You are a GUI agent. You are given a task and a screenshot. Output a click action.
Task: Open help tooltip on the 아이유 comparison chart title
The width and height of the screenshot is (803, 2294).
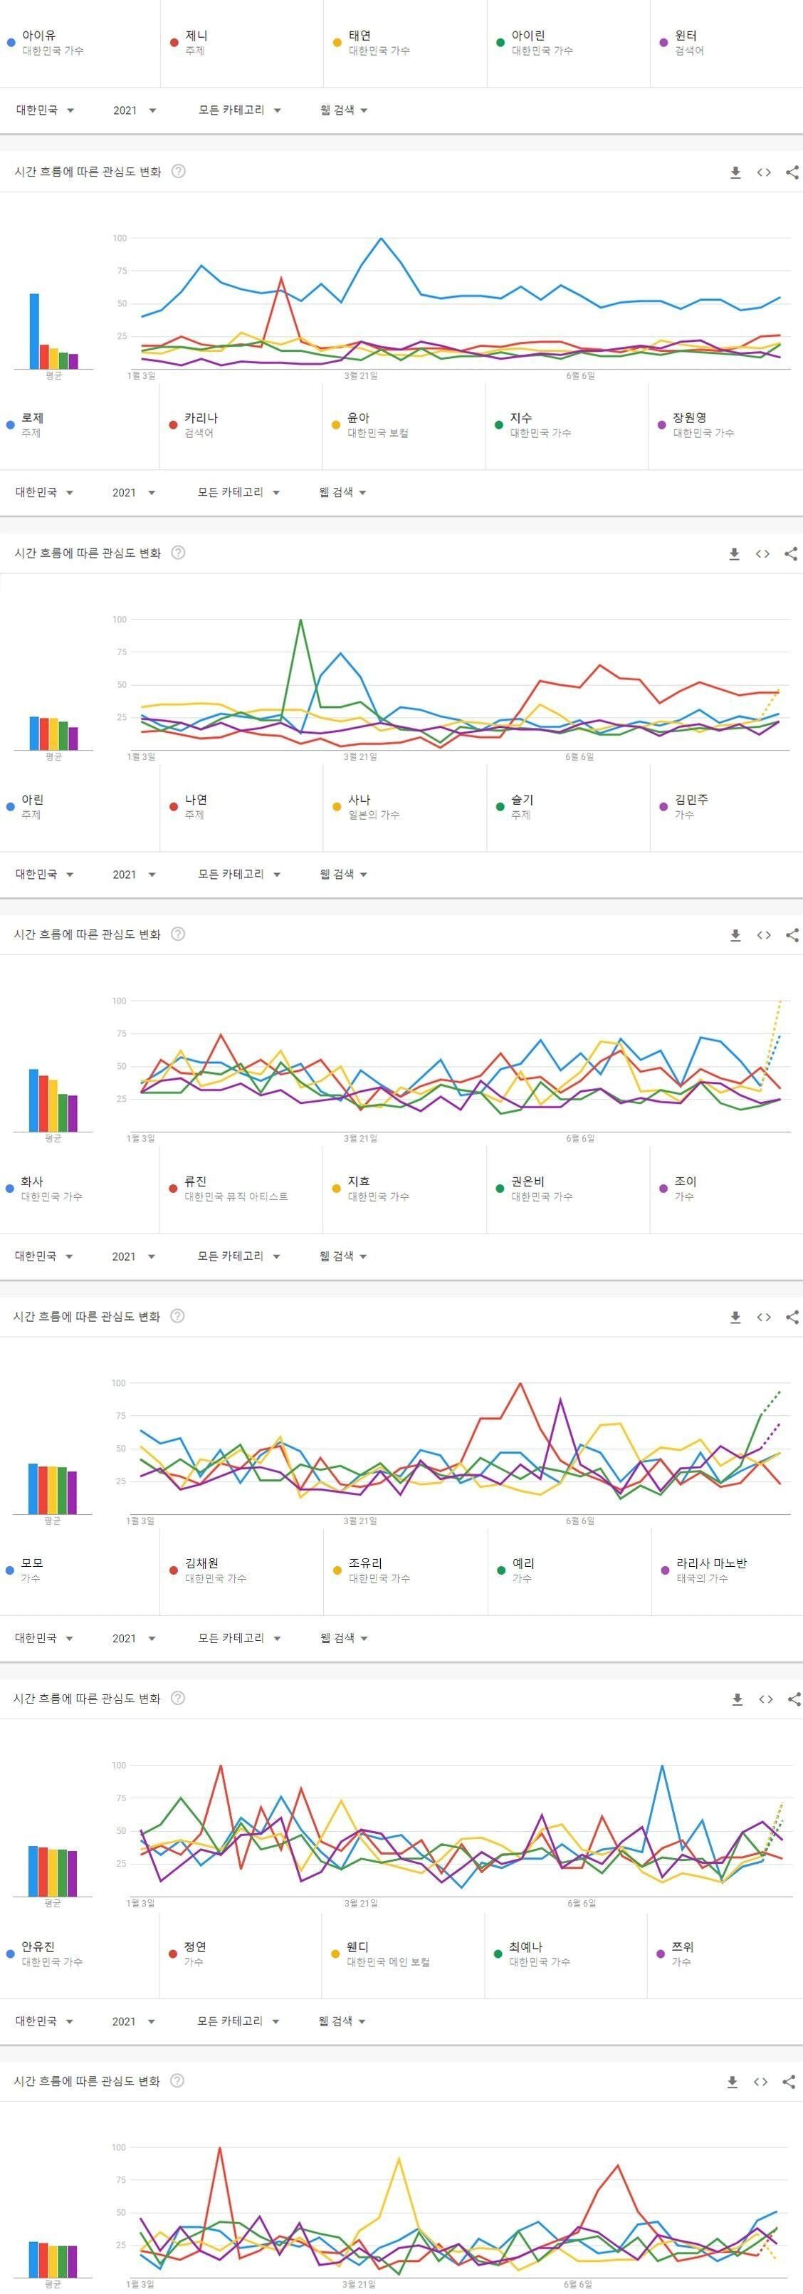pyautogui.click(x=178, y=171)
